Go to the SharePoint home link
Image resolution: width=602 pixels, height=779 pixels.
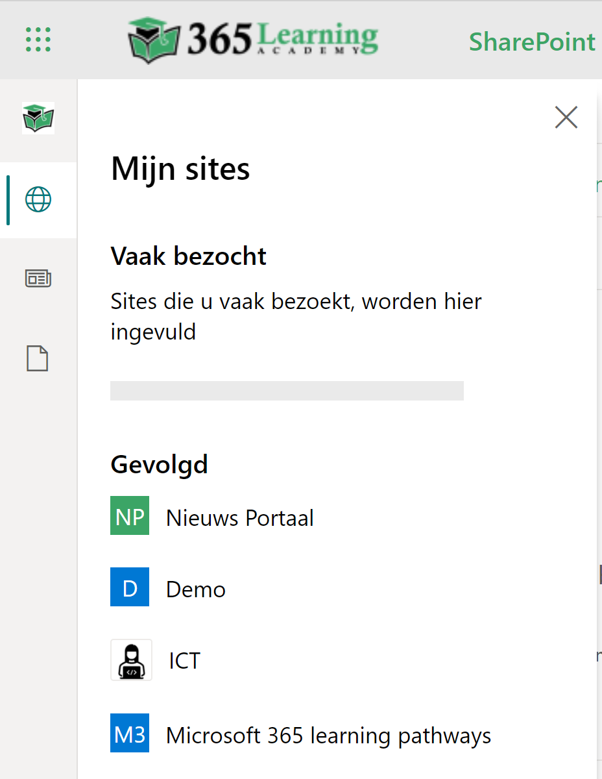point(532,42)
